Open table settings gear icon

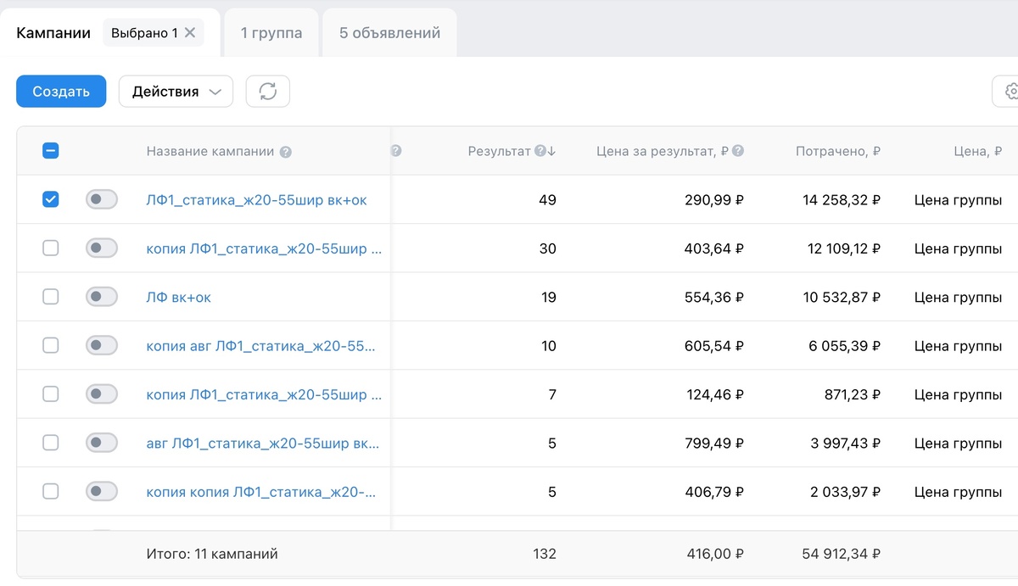[1010, 92]
